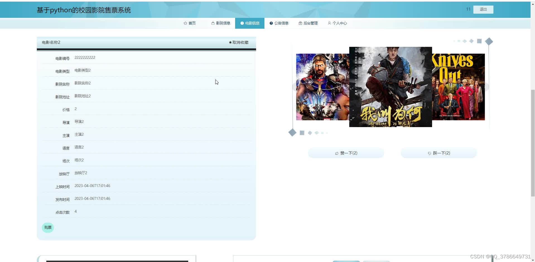
Task: Go to the 公告信息 tab
Action: pos(279,23)
